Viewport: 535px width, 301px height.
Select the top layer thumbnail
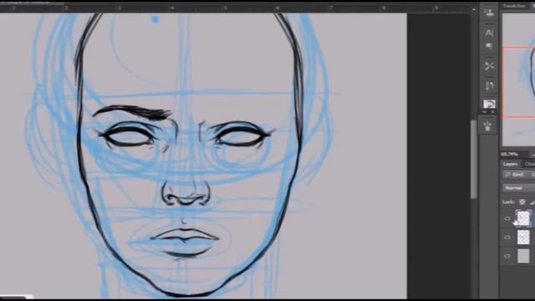[x=523, y=218]
